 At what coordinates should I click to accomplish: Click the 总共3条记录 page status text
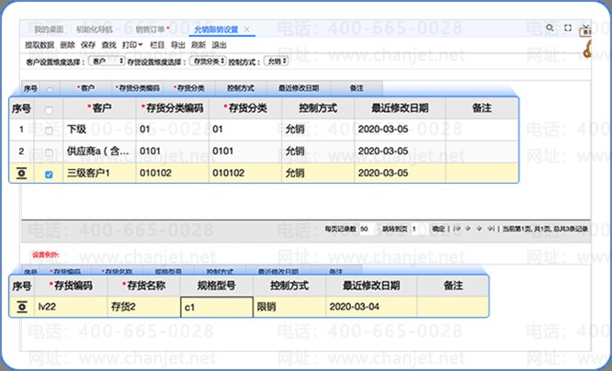click(571, 229)
